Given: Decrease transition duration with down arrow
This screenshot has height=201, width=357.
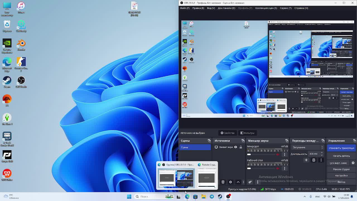Looking at the screenshot, I should click(322, 155).
